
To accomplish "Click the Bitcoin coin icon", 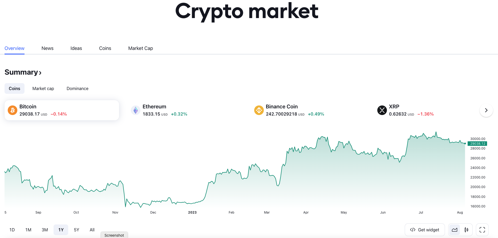I will tap(12, 110).
